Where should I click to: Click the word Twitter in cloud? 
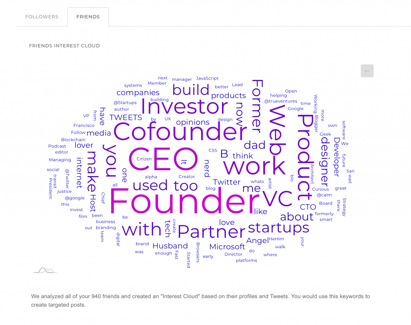[x=226, y=182]
